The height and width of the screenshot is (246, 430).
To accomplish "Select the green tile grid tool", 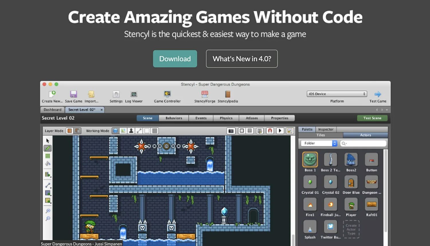I will (x=48, y=156).
